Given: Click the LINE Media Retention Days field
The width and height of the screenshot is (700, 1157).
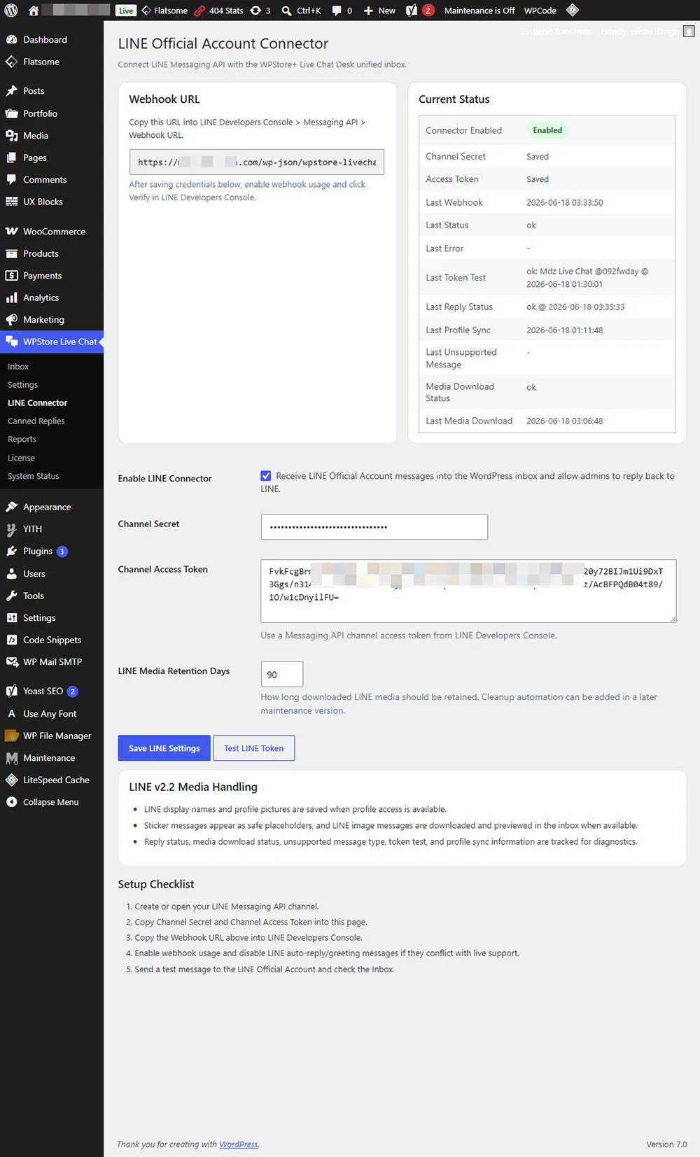Looking at the screenshot, I should point(282,674).
